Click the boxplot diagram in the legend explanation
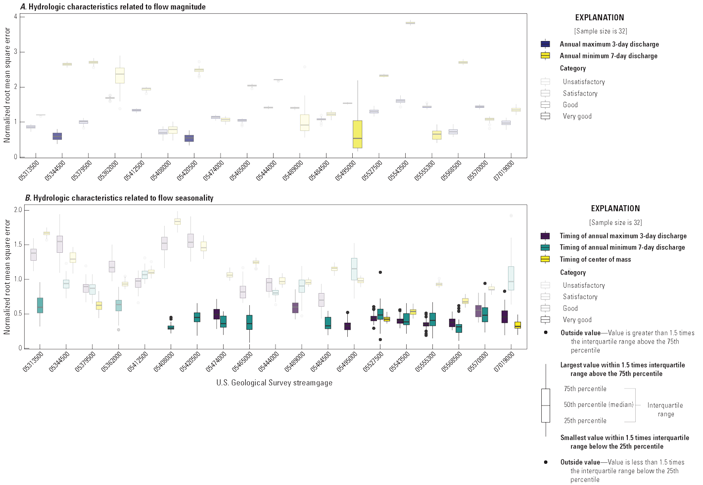Image resolution: width=703 pixels, height=485 pixels. (546, 405)
